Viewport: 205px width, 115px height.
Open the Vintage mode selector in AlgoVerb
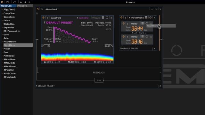click(x=96, y=18)
